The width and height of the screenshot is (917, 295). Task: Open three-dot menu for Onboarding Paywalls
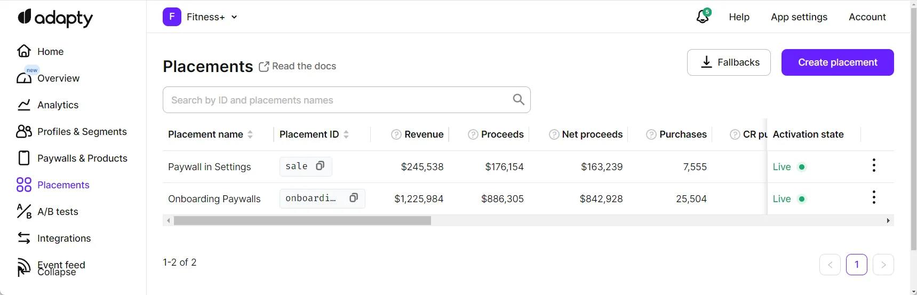coord(873,198)
